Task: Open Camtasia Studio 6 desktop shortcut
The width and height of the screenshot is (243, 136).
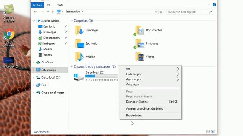Action: tap(9, 13)
